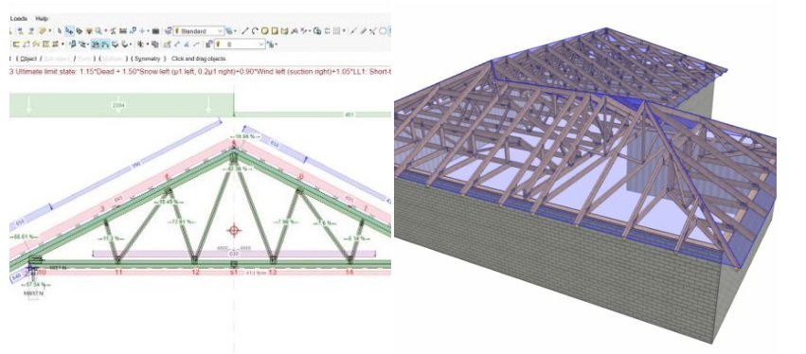
Task: Pick the yellow circle shape tool
Action: [x=265, y=31]
